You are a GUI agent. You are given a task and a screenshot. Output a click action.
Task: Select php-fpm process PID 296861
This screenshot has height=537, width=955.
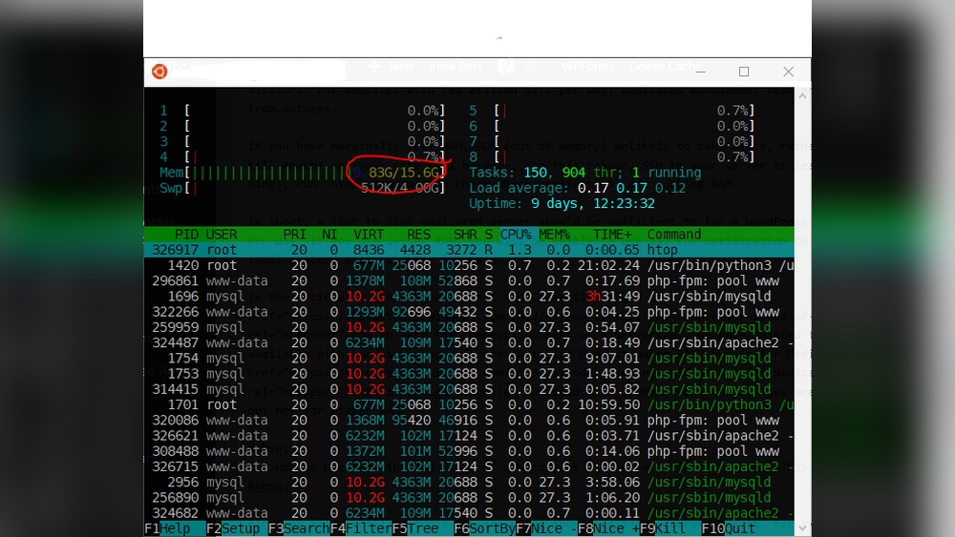[x=469, y=281]
